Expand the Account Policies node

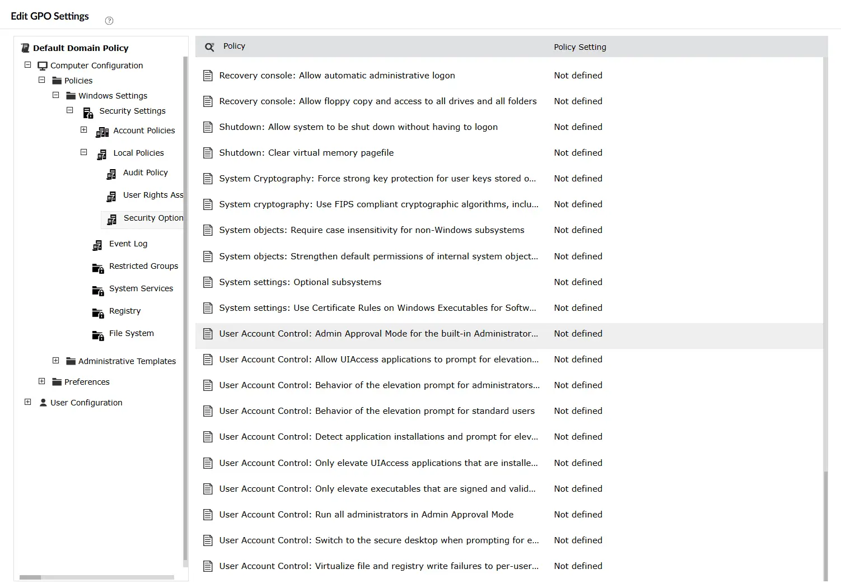(83, 130)
